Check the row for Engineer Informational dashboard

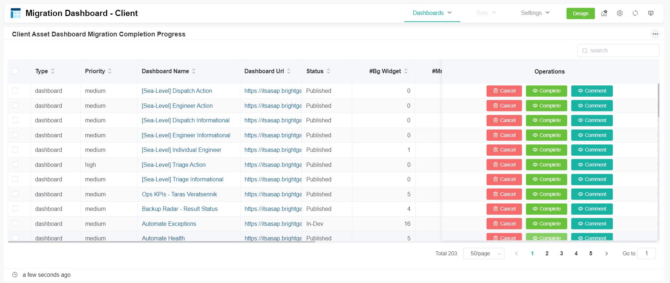15,135
